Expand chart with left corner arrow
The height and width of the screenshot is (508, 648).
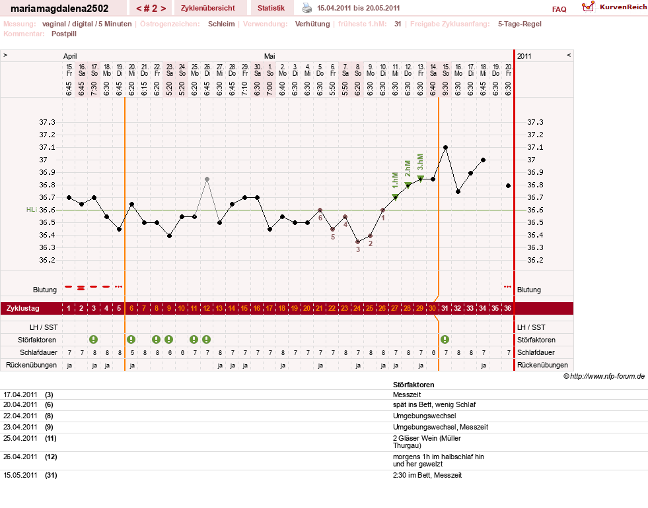(x=5, y=55)
